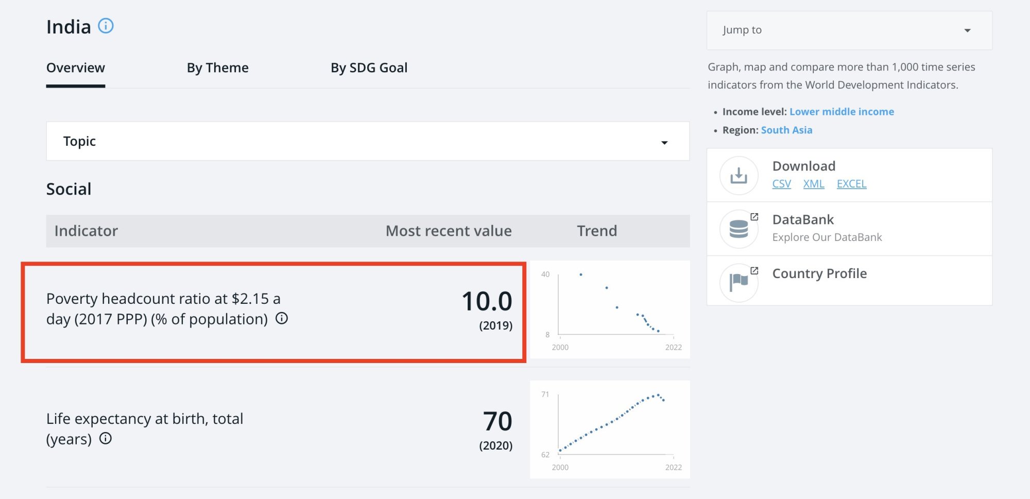Switch to the By SDG Goal tab
Screen dimensions: 1030x499
click(x=369, y=68)
